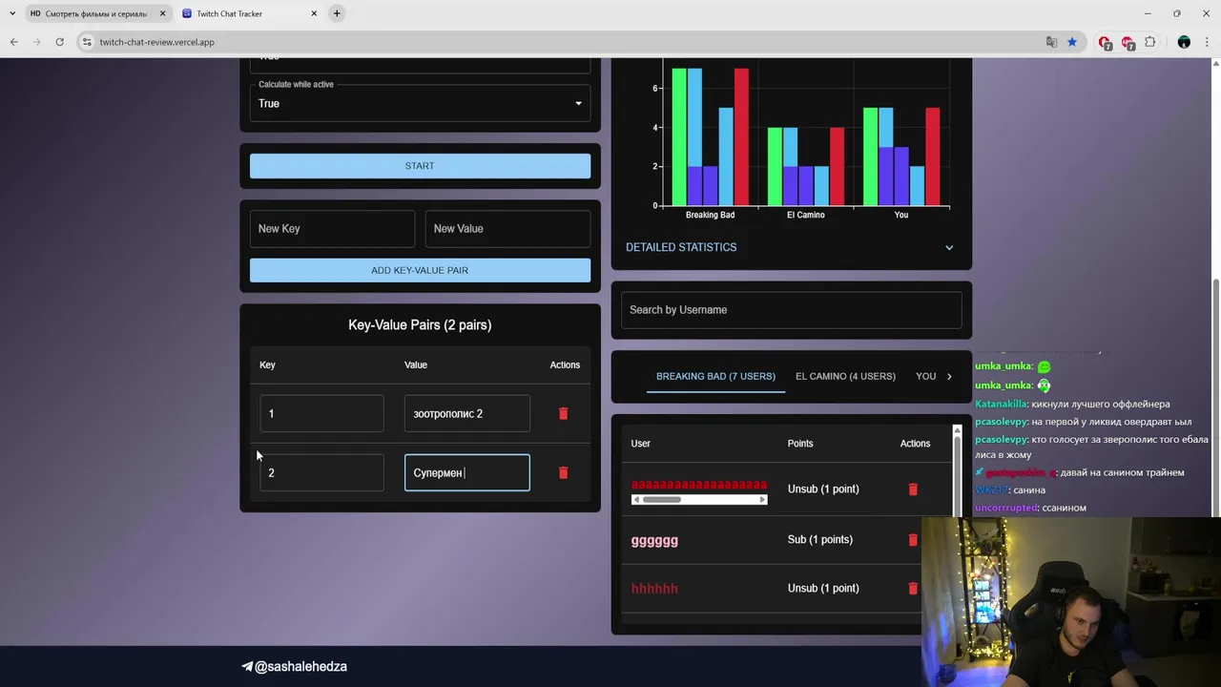Switch to Breaking Bad (7 users) tab
1221x687 pixels.
point(715,376)
